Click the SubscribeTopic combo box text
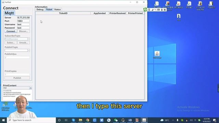The width and height of the screenshot is (219, 123). pos(16,39)
